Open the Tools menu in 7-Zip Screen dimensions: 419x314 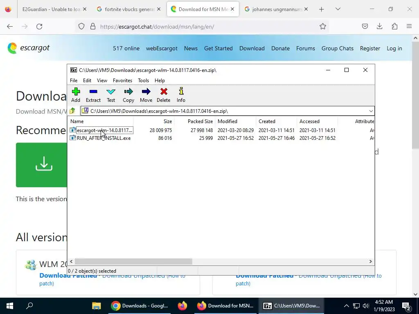[143, 81]
